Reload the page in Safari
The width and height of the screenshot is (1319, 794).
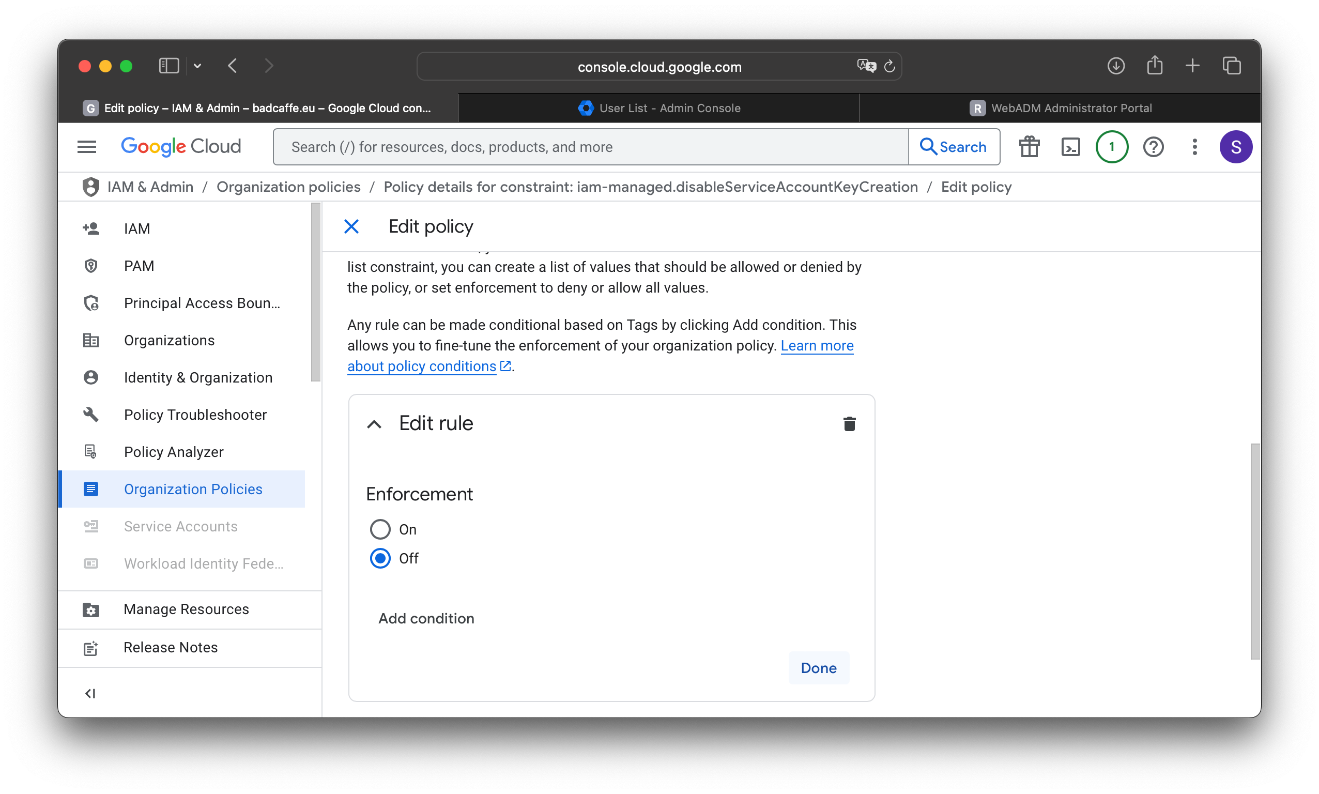coord(889,66)
